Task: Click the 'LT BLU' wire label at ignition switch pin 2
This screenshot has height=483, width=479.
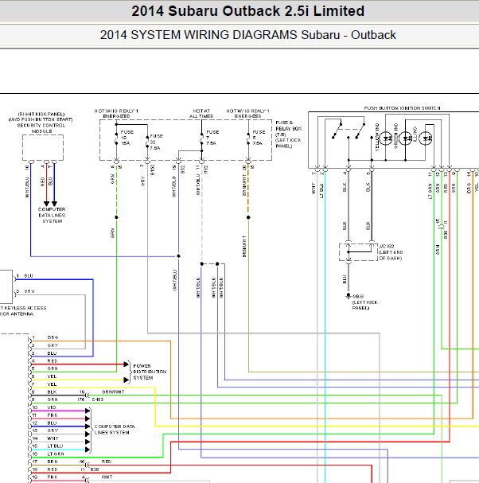Action: click(321, 191)
